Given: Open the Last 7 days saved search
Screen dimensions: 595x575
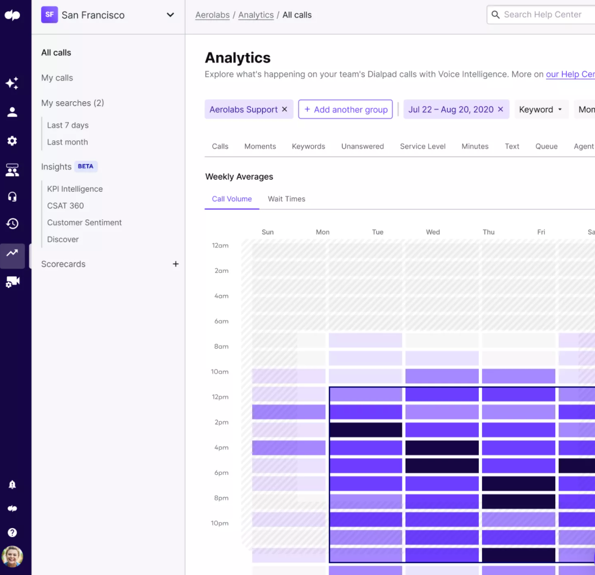Looking at the screenshot, I should [x=68, y=125].
